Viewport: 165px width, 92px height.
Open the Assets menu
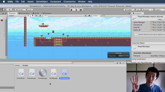click(x=30, y=2)
